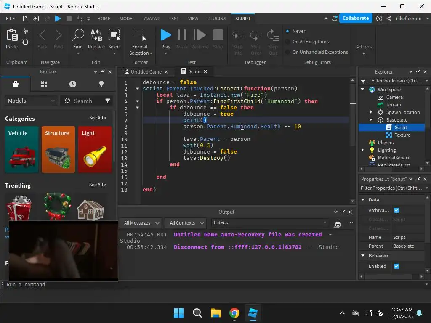The image size is (431, 323).
Task: Open the Output Filter dropdown arrow
Action: click(325, 222)
